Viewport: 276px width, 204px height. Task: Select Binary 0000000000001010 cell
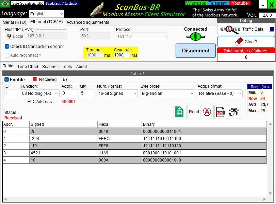[204, 160]
